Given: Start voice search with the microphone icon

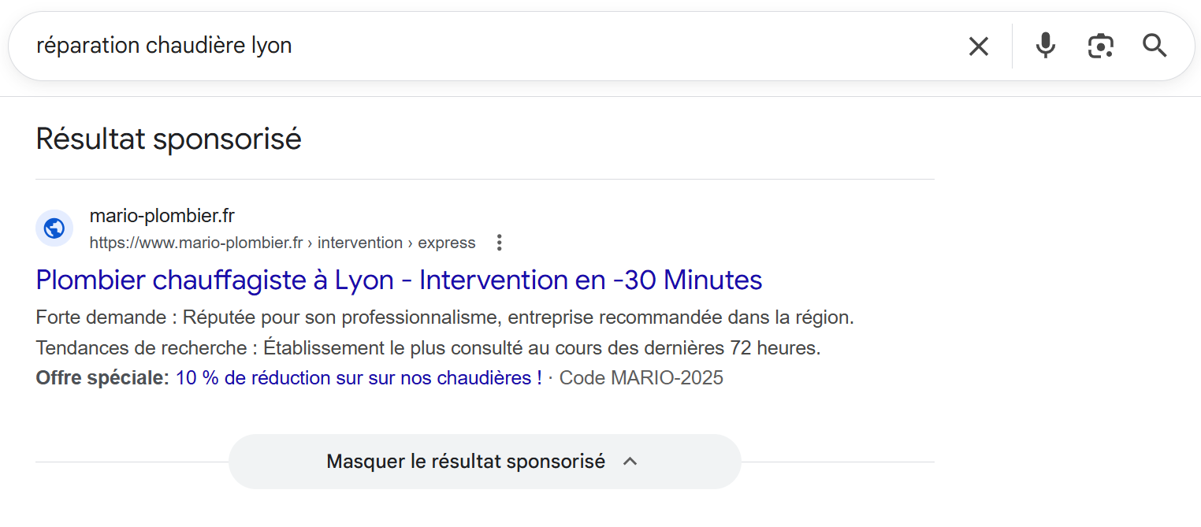Looking at the screenshot, I should (1045, 46).
